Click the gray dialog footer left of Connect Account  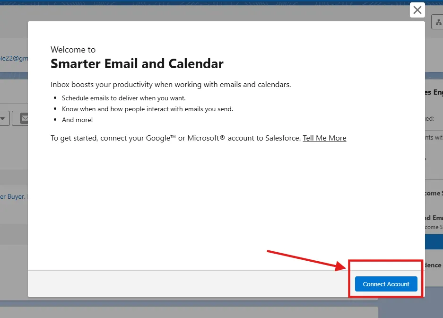189,284
